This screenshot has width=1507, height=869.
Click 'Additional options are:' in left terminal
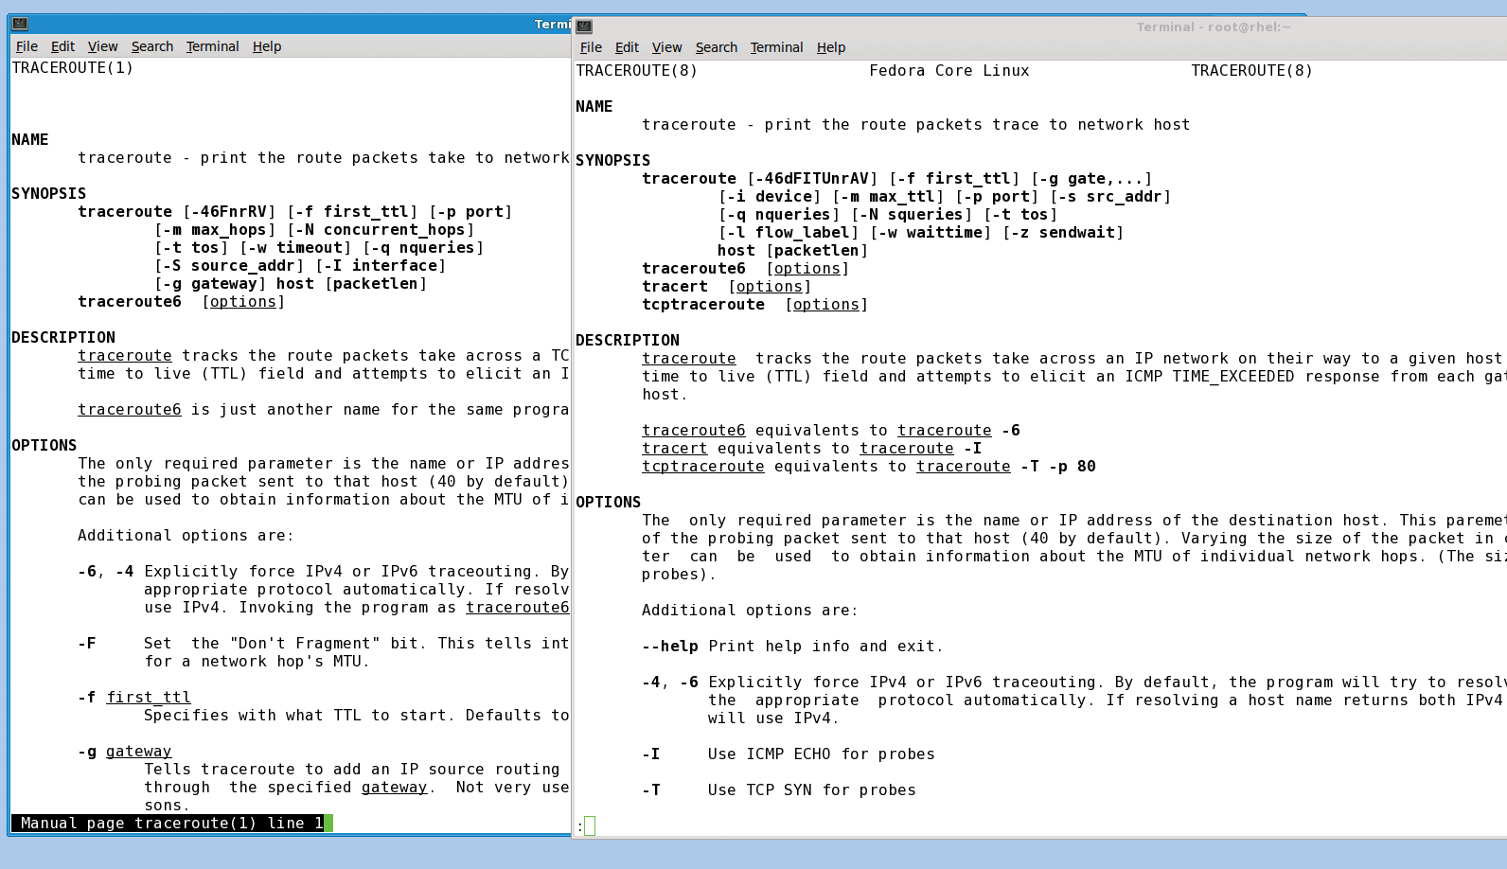coord(186,536)
